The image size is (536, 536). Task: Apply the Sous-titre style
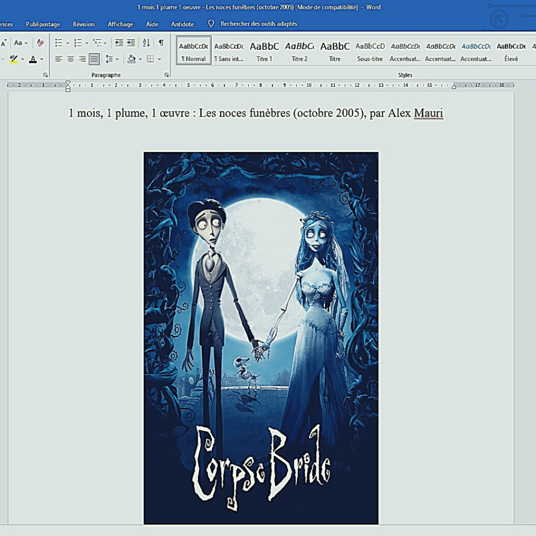click(x=371, y=50)
